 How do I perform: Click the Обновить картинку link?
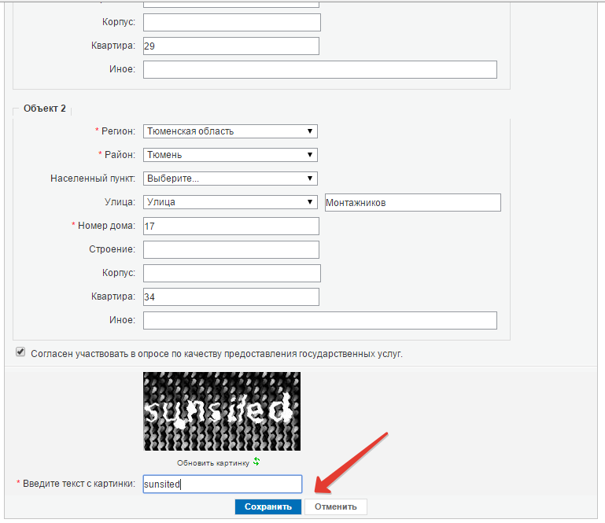(212, 462)
